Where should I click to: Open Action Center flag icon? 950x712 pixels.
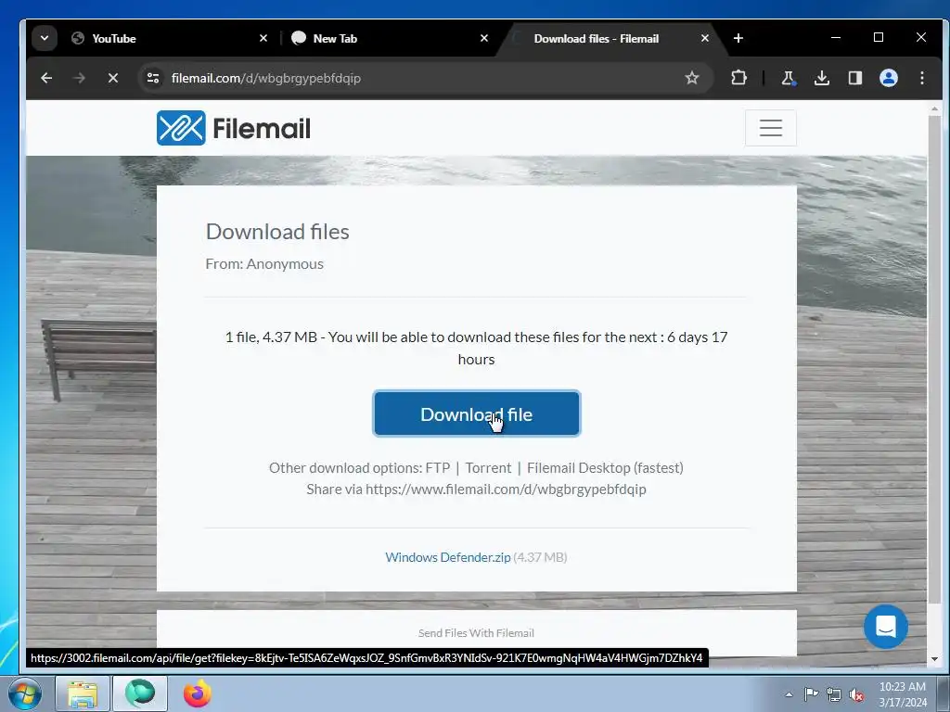click(x=811, y=694)
